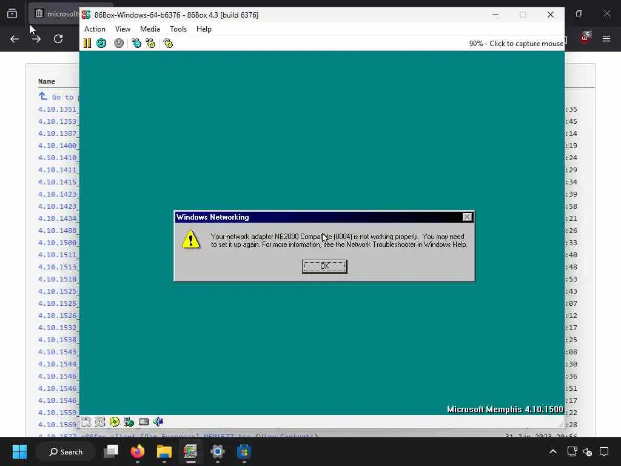
Task: Open the browser hamburger menu
Action: 606,38
